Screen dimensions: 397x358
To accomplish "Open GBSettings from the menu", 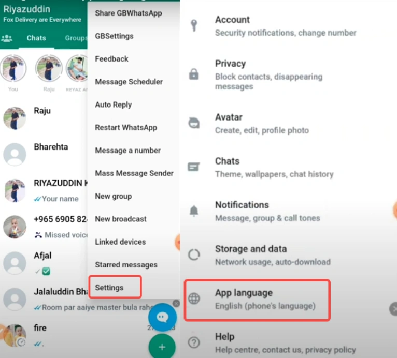I will tap(114, 36).
